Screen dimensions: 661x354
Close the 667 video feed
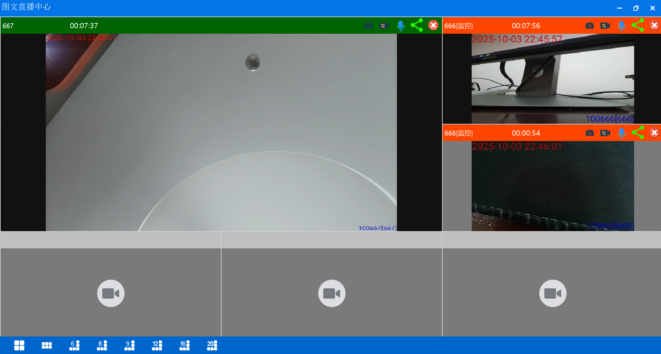pyautogui.click(x=433, y=25)
